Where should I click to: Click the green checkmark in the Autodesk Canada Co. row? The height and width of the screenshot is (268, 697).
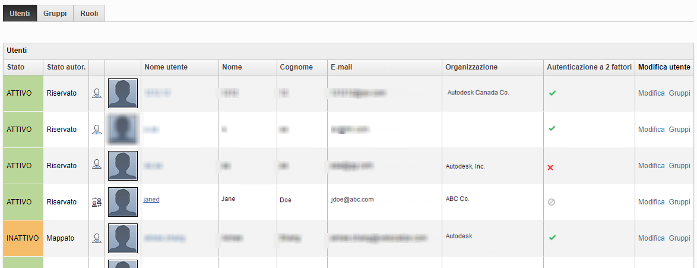[x=552, y=93]
